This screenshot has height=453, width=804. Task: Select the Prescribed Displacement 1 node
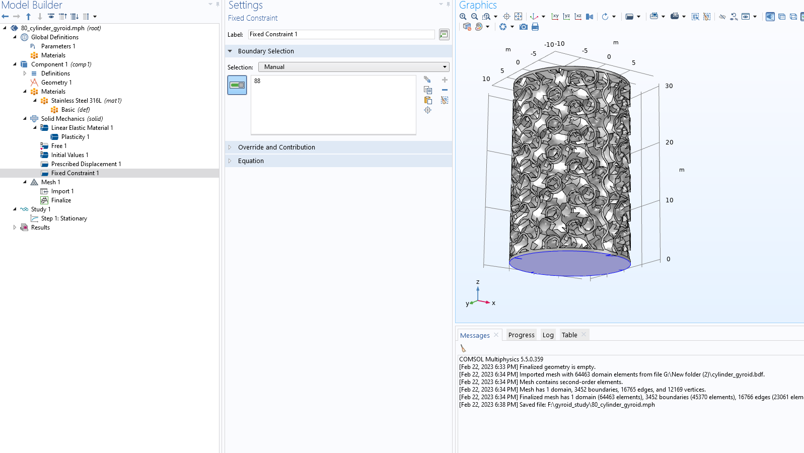click(86, 164)
